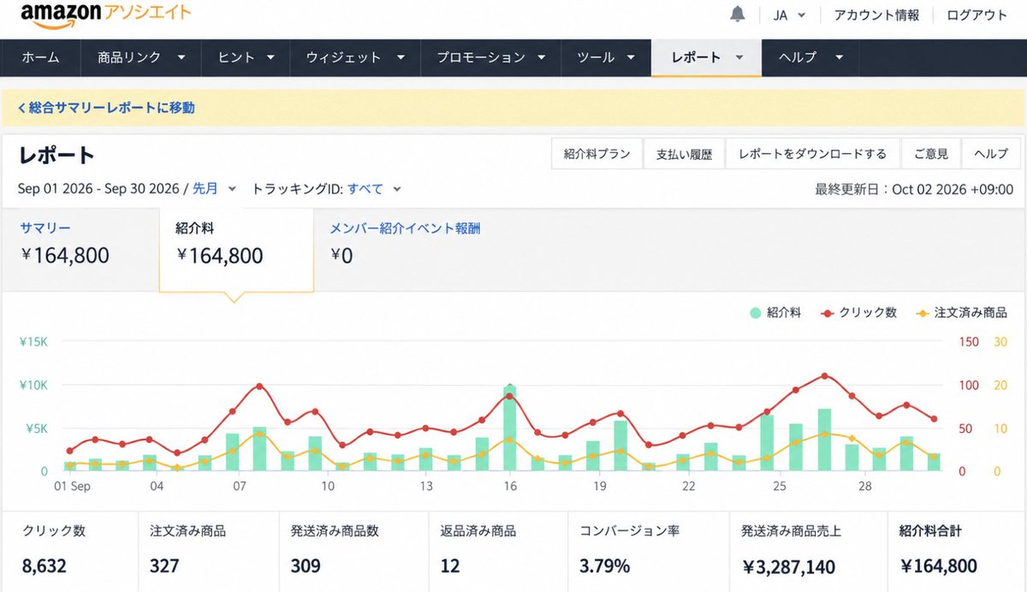The width and height of the screenshot is (1027, 592).
Task: Click レポートをダウンロードする
Action: (x=812, y=154)
